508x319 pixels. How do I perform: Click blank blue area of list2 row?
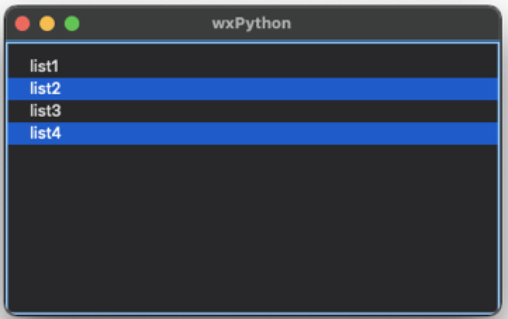[x=279, y=89]
